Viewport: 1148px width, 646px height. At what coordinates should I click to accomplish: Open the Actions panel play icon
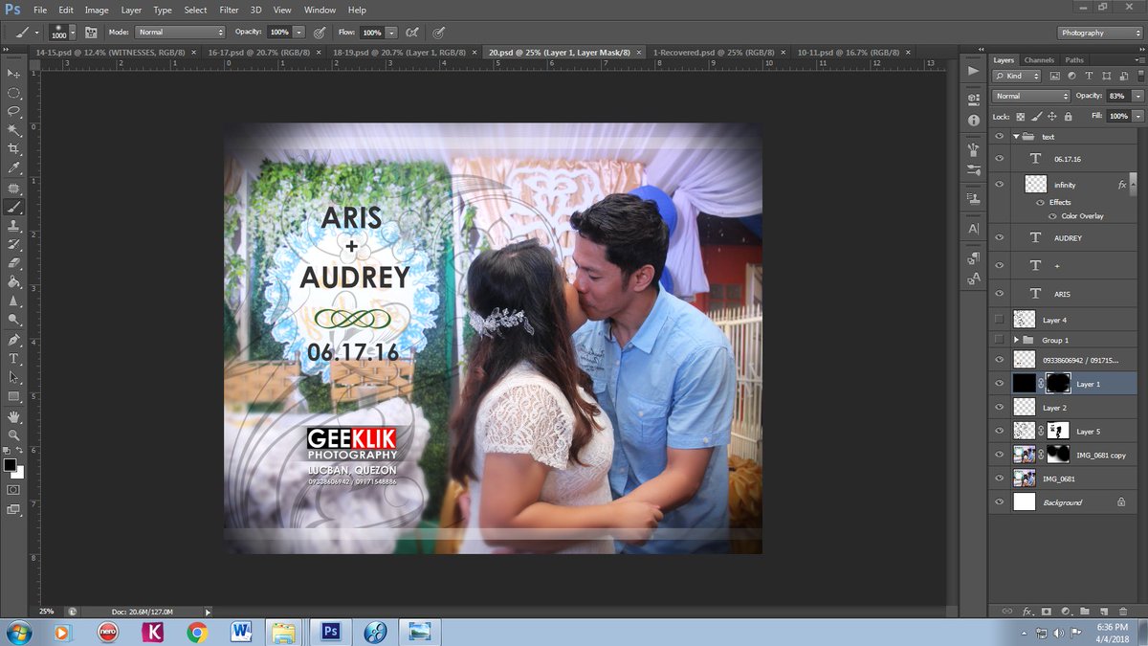(973, 71)
